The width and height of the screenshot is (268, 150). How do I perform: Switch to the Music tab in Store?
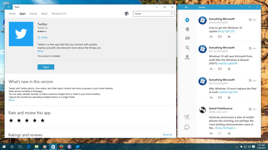tap(44, 14)
